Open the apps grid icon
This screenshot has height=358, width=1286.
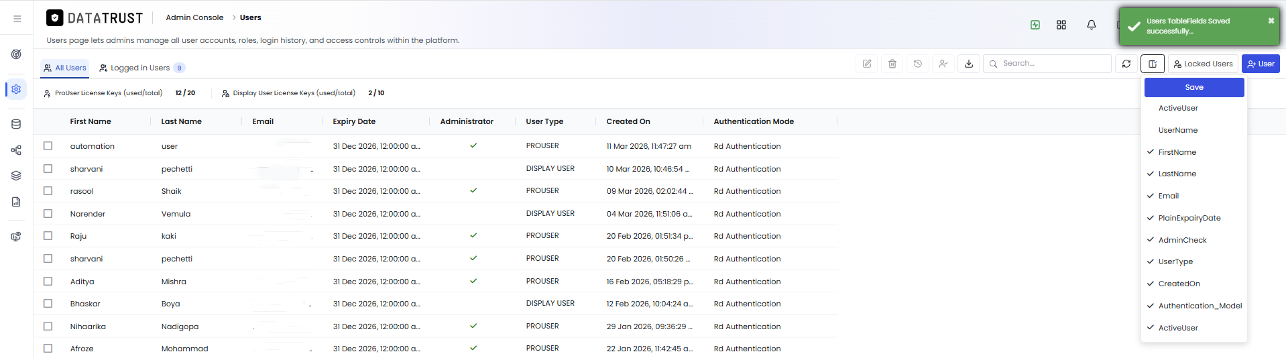1061,25
